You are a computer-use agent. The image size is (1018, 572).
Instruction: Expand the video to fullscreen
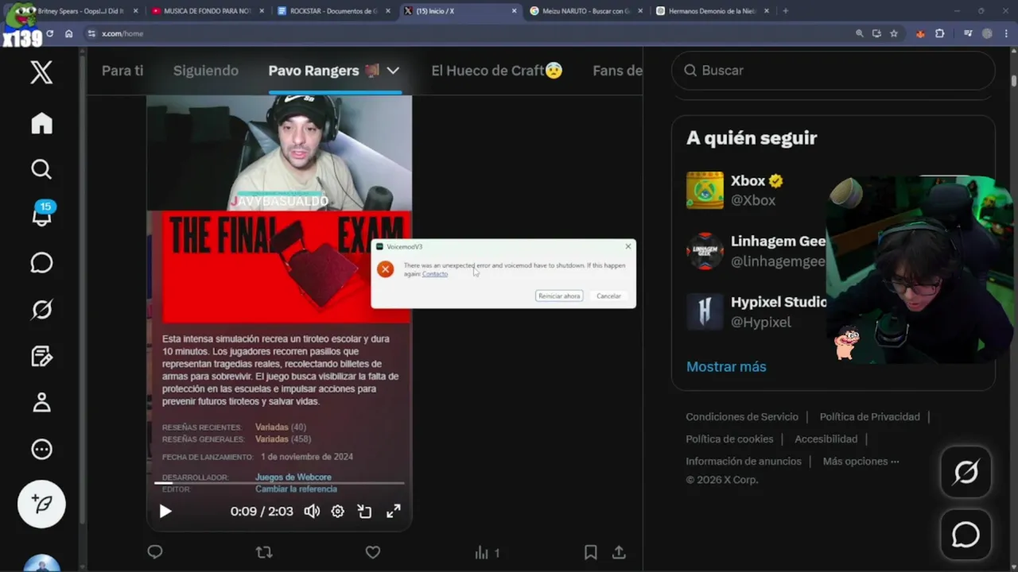394,512
